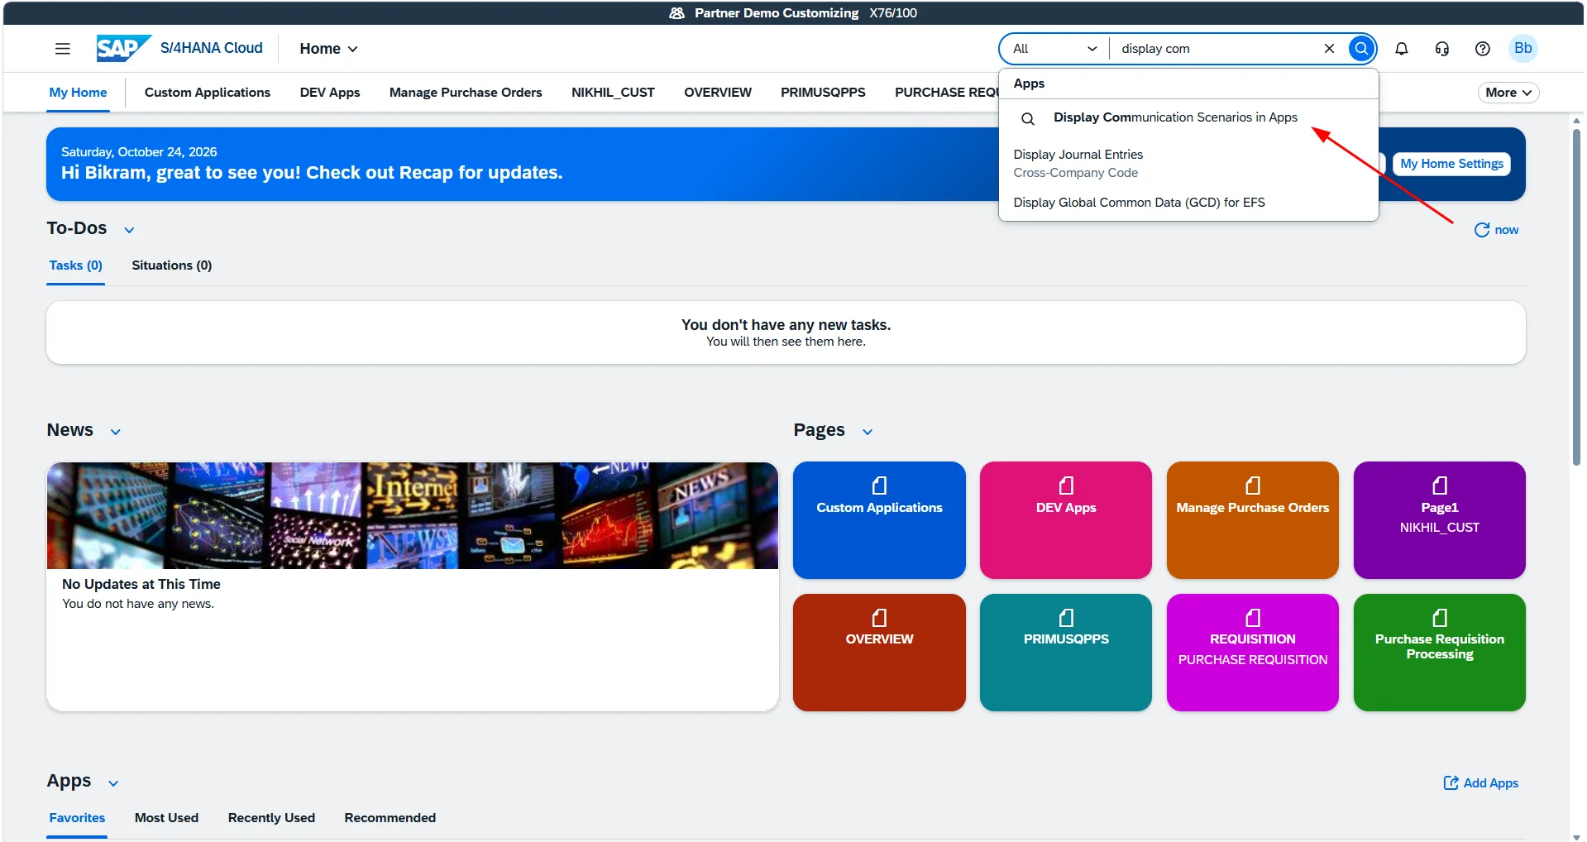
Task: Select Display Global Common Data suggestion
Action: (1188, 203)
